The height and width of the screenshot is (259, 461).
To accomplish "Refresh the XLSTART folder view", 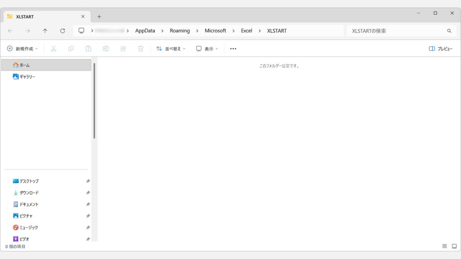I will click(63, 31).
